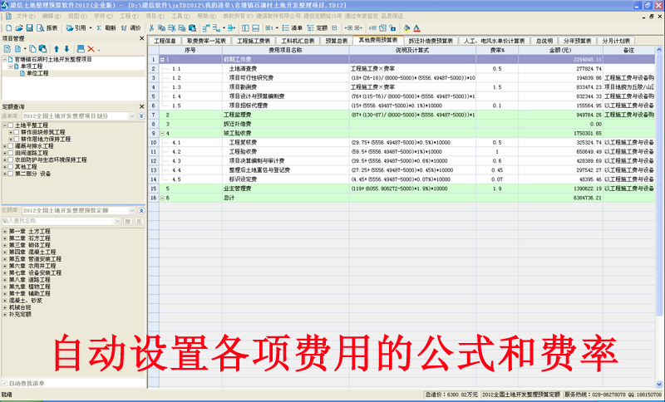Expand the 第一章 土方工程 tree node
Viewport: 665px width, 402px height.
pos(4,230)
